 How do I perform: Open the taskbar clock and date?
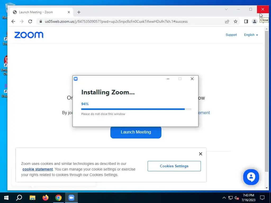(x=248, y=198)
